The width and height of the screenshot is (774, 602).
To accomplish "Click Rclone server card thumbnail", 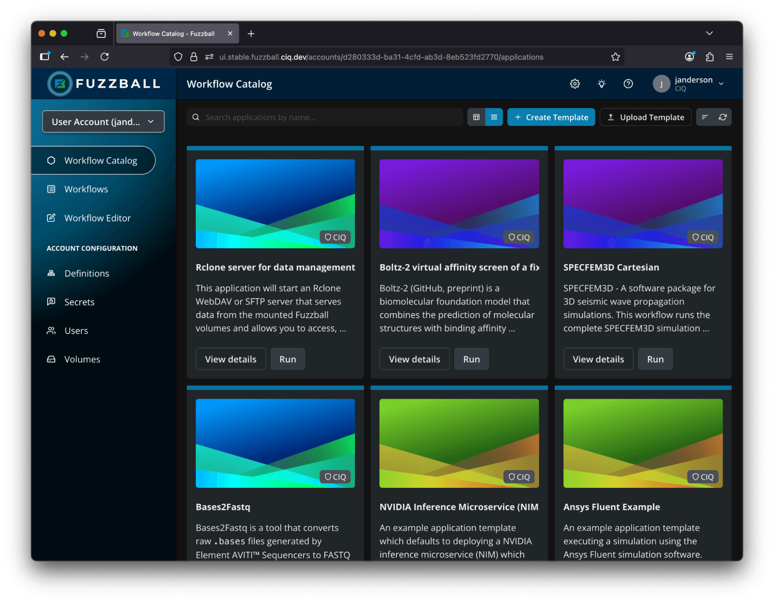I will [x=275, y=204].
